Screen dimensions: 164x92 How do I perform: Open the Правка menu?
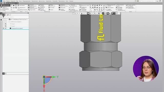(x=8, y=1)
